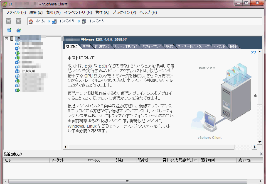Select the testclient virtual machine in tree
Image resolution: width=266 pixels, height=184 pixels.
click(x=28, y=71)
